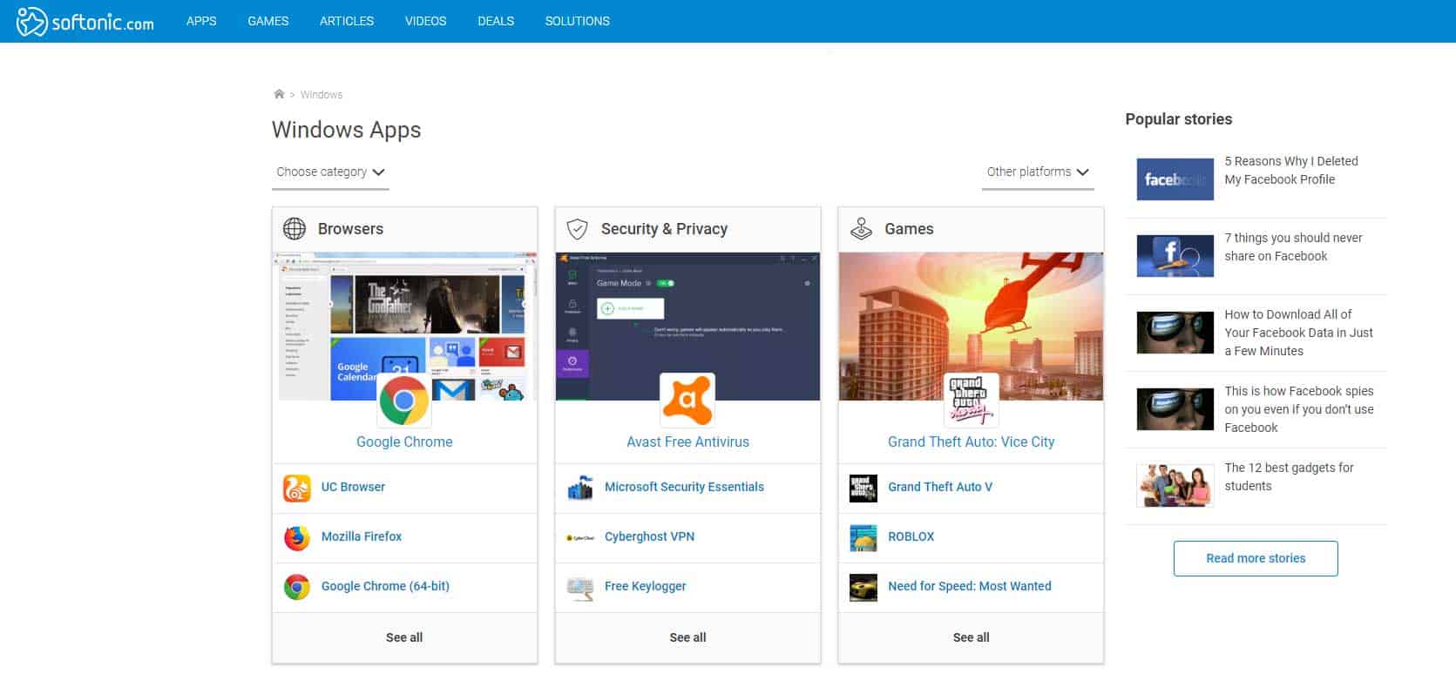Open the Google Chrome featured link
The width and height of the screenshot is (1456, 674).
(404, 441)
